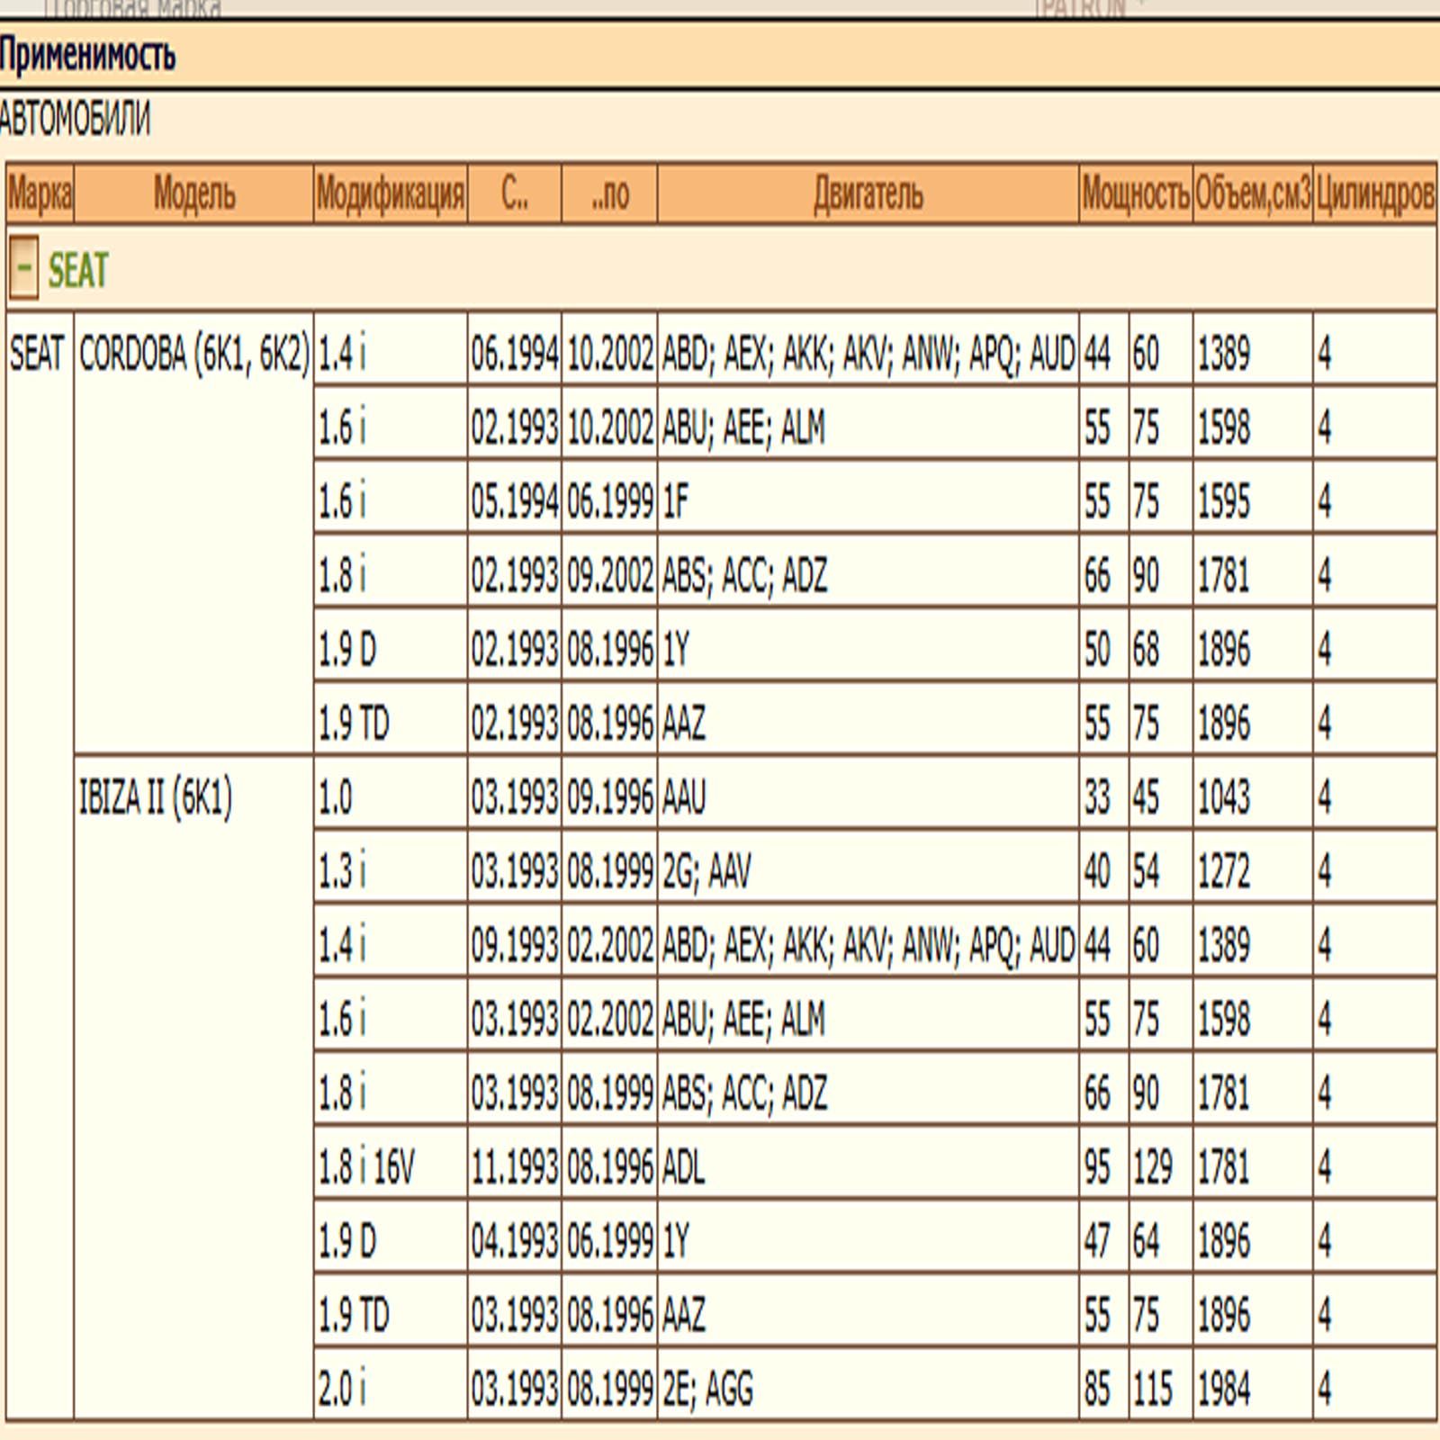Select the CORDOBA (6K1, 6K2) model cell
Viewport: 1440px width, 1440px height.
click(193, 353)
